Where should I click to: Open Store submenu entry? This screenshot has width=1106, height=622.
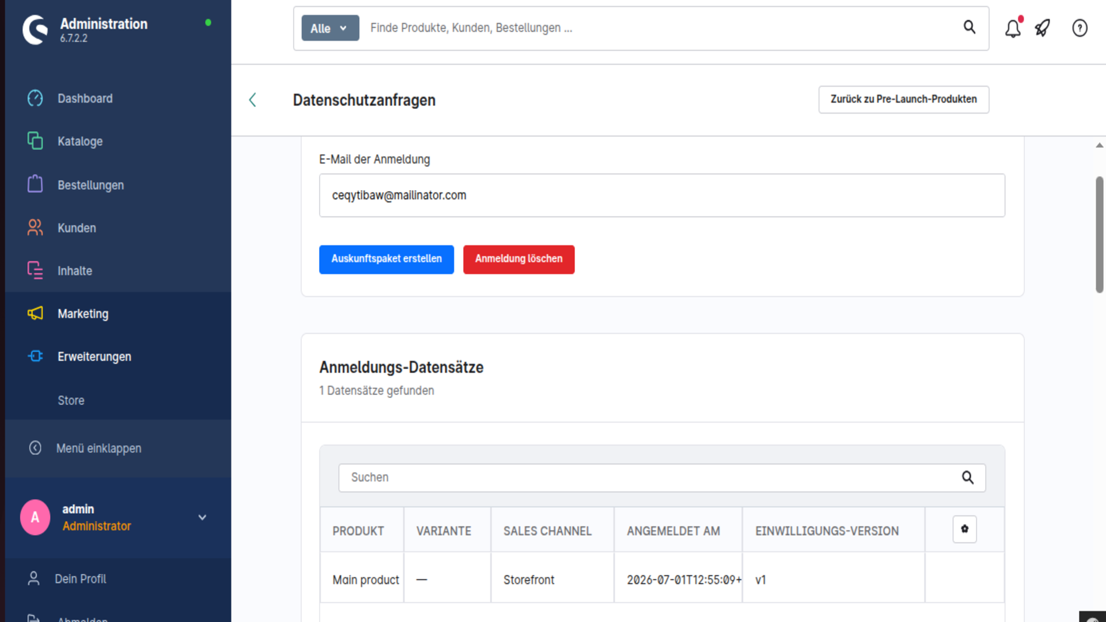click(x=71, y=400)
